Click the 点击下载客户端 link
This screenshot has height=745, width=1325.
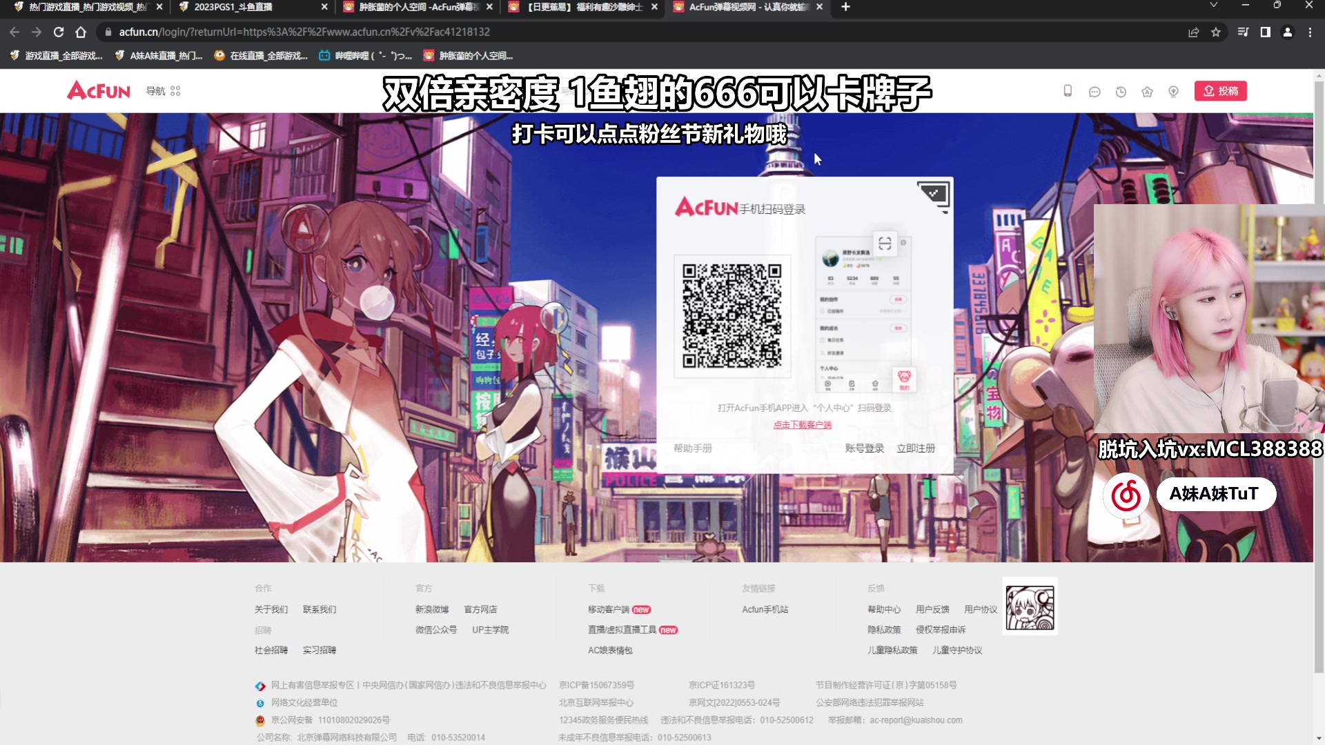[803, 425]
